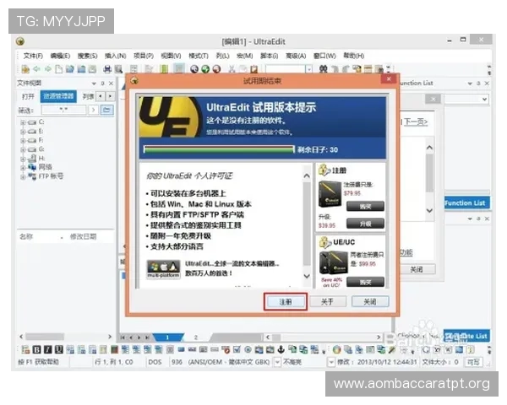Click the red globe browser icon in toolbar
The width and height of the screenshot is (507, 405).
tap(216, 69)
